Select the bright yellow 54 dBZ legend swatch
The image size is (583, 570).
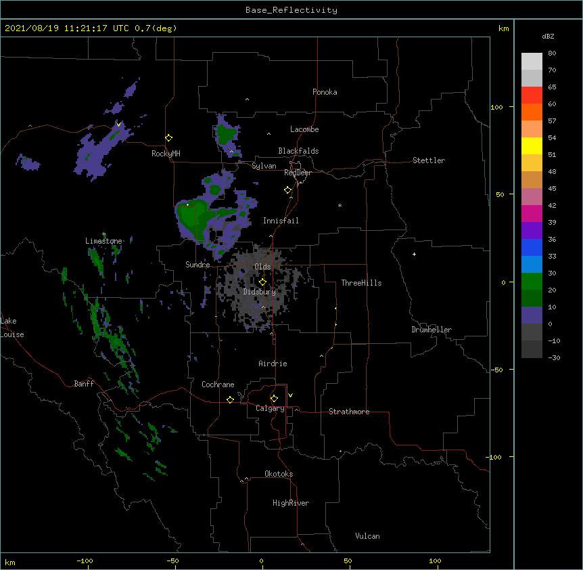point(532,146)
